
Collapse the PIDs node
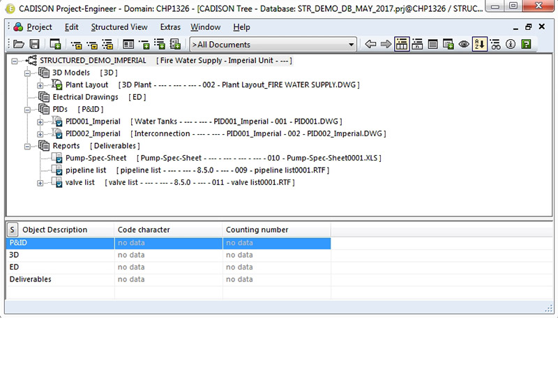(27, 110)
